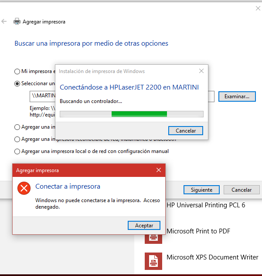Click the printer icon beside Agregar impresora title
The image size is (262, 276).
[17, 21]
